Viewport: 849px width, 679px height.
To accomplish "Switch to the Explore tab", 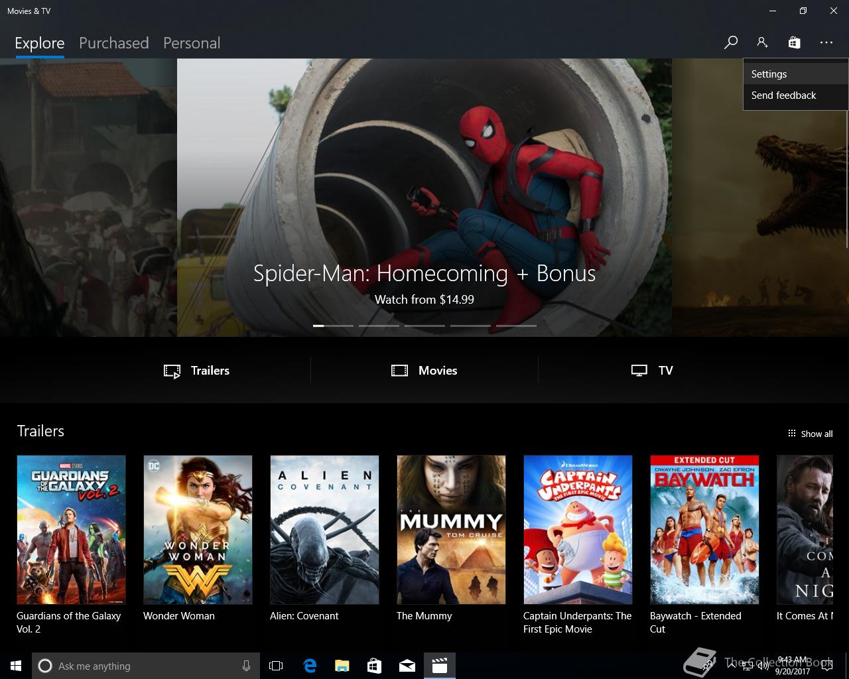I will click(40, 43).
